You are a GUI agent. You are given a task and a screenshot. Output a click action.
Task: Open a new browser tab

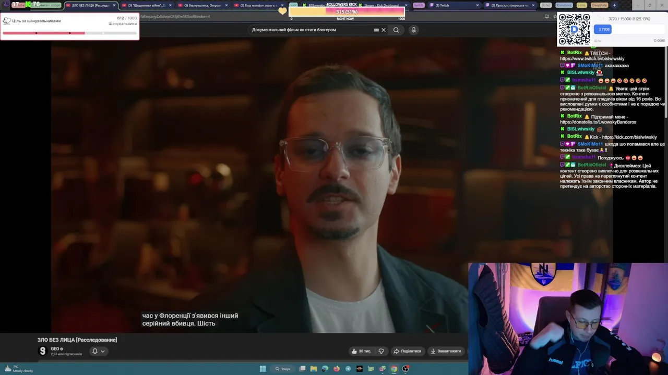coord(614,5)
